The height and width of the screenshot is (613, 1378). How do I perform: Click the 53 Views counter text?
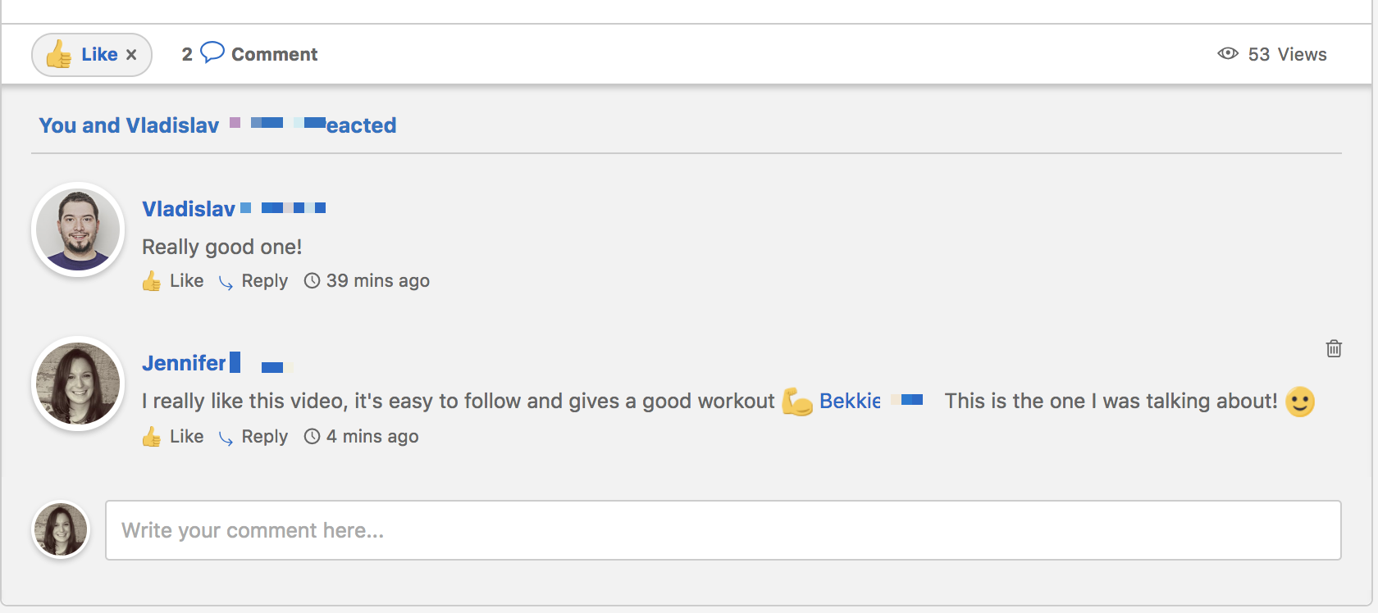[x=1287, y=54]
